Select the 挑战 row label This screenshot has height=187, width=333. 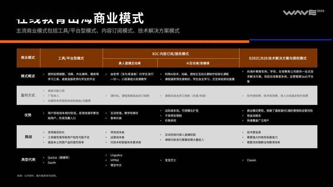(28, 137)
